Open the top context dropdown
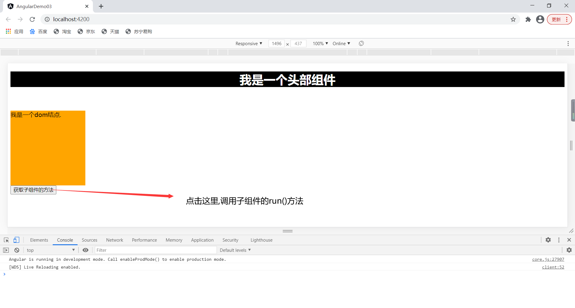The image size is (575, 308). (x=50, y=250)
